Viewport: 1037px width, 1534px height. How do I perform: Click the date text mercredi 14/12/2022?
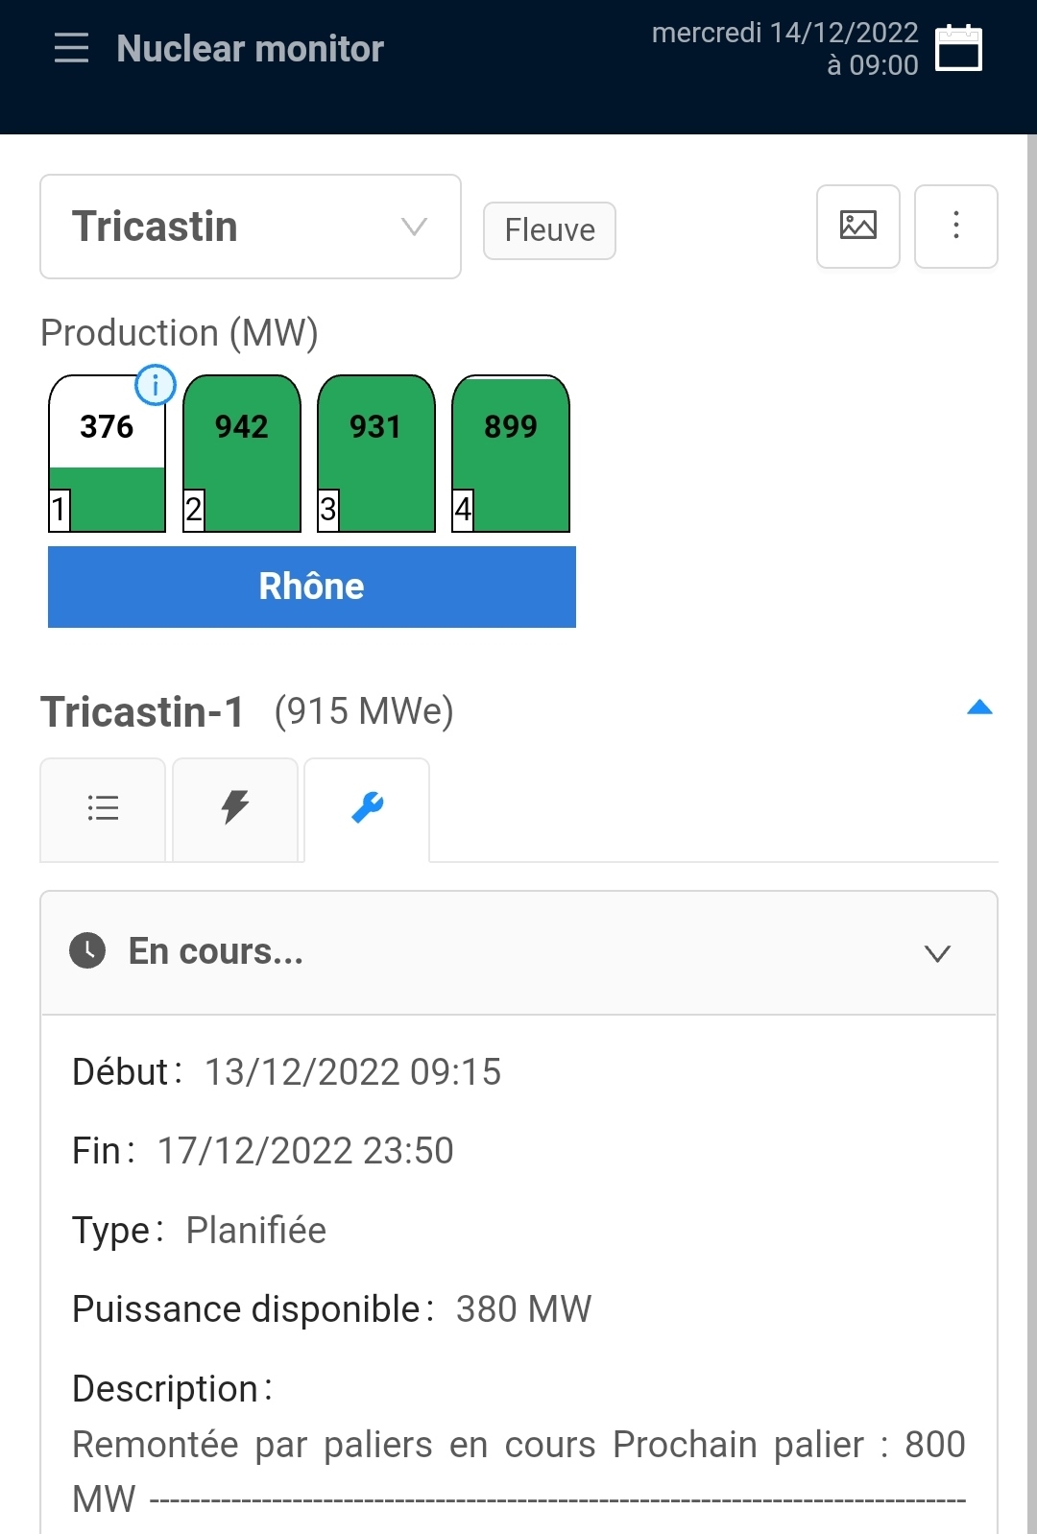[x=784, y=33]
